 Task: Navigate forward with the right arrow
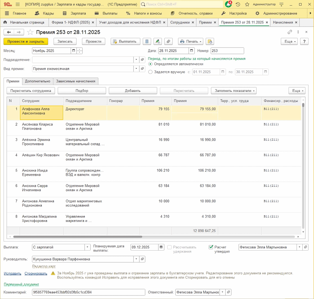[19, 32]
